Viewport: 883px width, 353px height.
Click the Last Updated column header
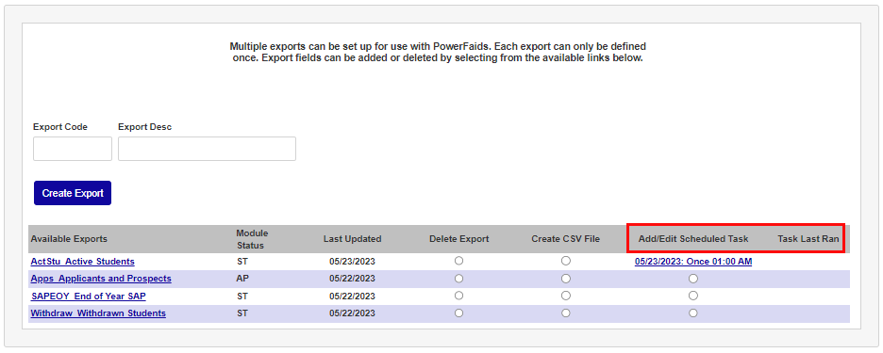tap(353, 239)
